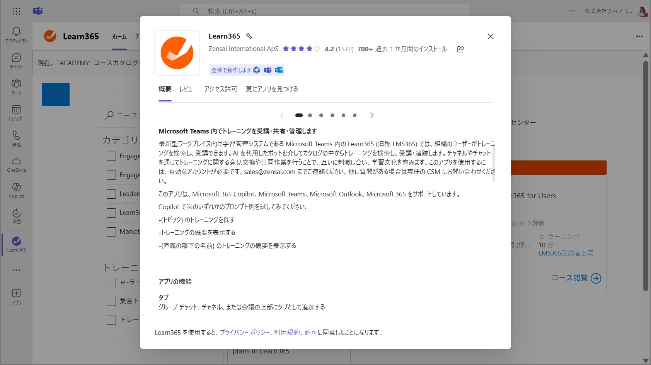The width and height of the screenshot is (651, 365).
Task: Check the Learn3 category checkbox
Action: 111,213
